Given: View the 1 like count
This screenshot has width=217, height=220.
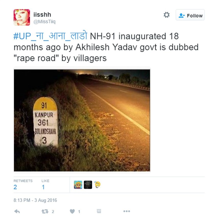Looking at the screenshot, I should pos(43,187).
